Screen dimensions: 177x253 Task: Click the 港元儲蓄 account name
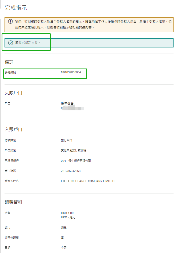coord(67,104)
